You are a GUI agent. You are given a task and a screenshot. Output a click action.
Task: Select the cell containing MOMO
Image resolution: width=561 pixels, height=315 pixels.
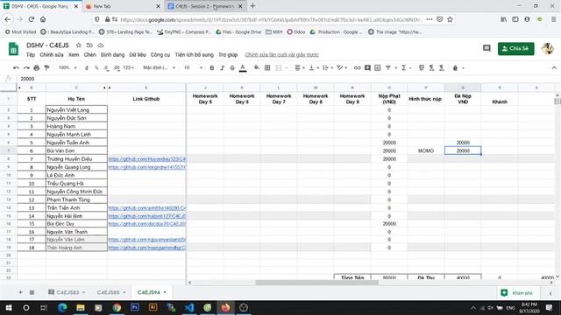pyautogui.click(x=426, y=150)
